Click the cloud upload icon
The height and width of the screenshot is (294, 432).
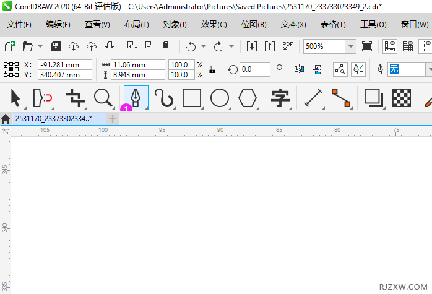[x=92, y=46]
